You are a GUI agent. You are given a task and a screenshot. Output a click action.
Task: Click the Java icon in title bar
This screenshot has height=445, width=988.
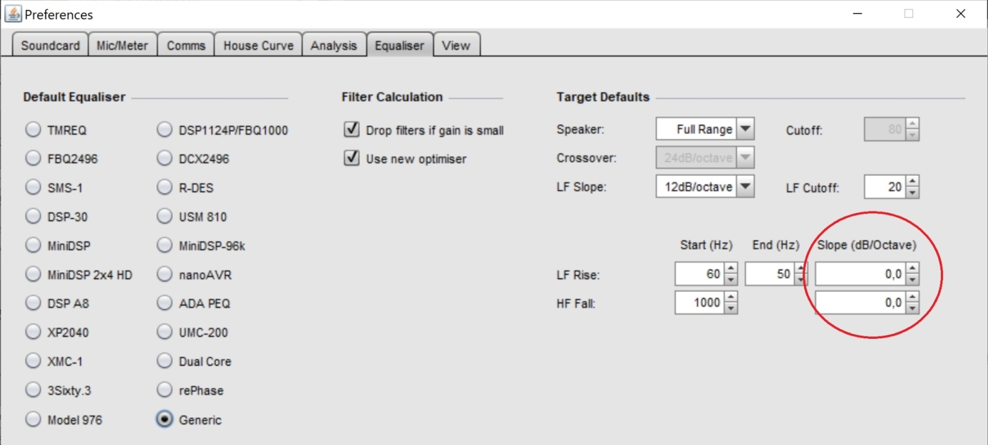(x=12, y=13)
